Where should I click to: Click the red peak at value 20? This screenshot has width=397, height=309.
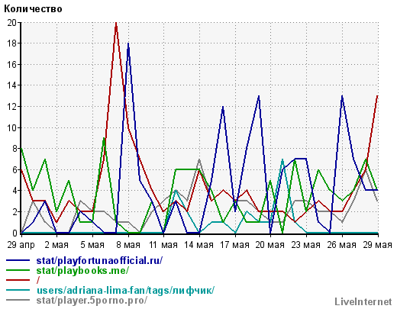[116, 24]
